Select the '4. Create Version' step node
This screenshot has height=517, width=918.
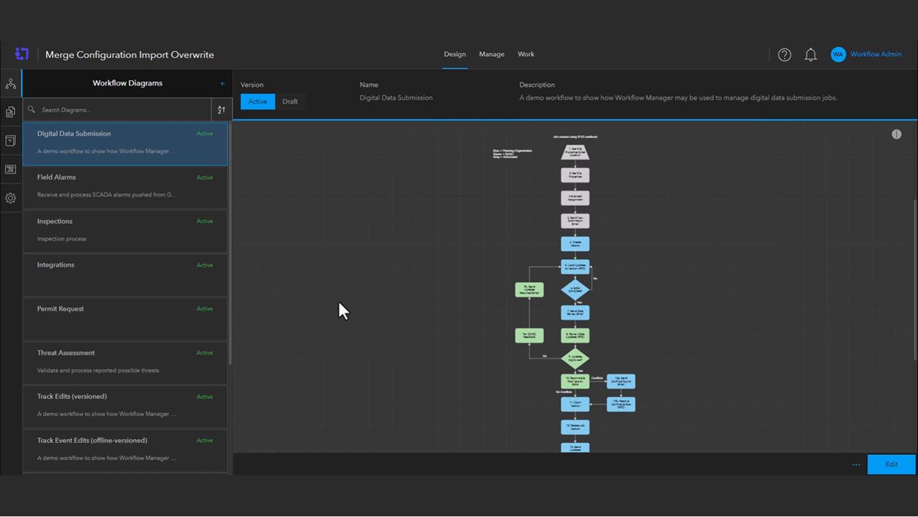pyautogui.click(x=575, y=244)
